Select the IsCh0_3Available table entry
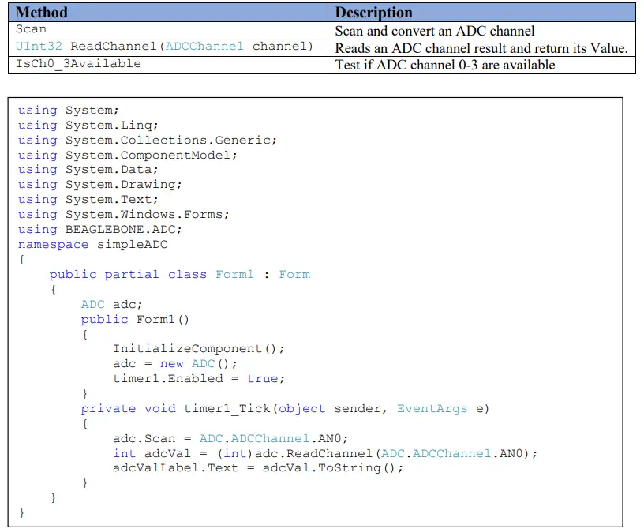This screenshot has height=529, width=644. [x=63, y=64]
